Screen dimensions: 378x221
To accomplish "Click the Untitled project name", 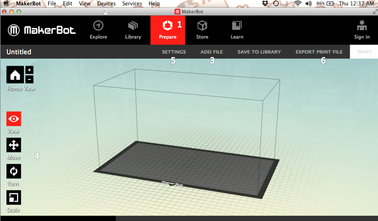I will pos(19,52).
